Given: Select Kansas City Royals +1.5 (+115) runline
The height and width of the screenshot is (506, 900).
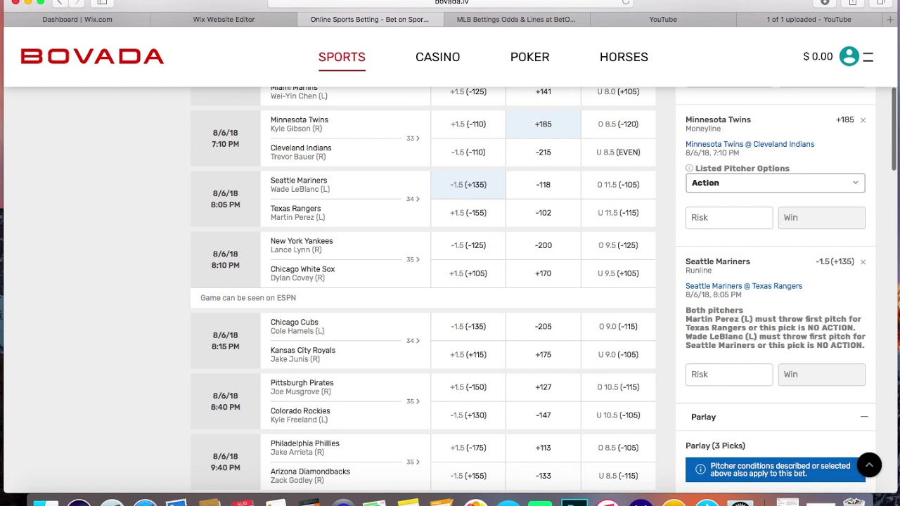Looking at the screenshot, I should pyautogui.click(x=468, y=355).
